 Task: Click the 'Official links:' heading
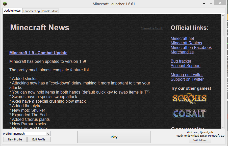(x=190, y=28)
